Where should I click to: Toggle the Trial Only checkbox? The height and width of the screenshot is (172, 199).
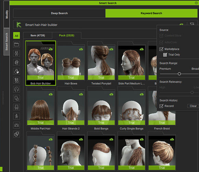165,55
